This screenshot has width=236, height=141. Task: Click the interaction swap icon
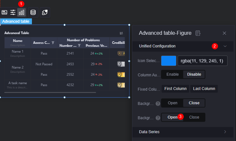(x=45, y=12)
